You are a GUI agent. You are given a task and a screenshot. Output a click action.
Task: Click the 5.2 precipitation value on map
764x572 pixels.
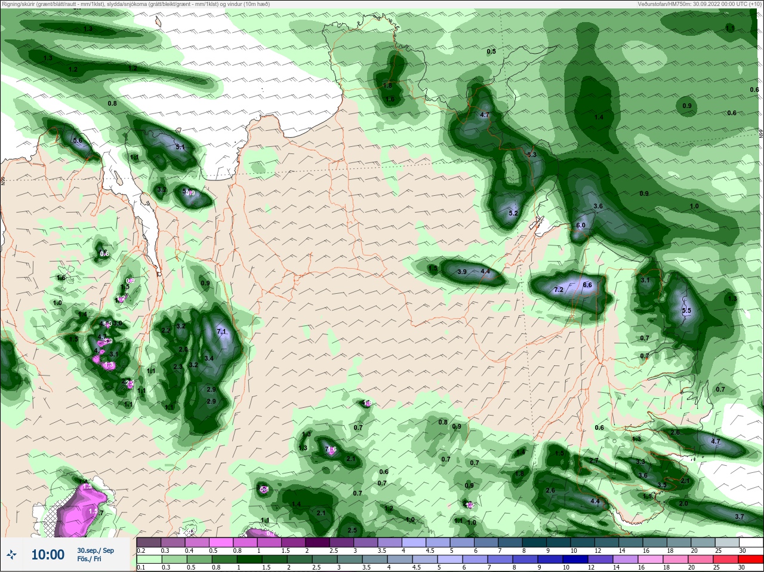pos(513,213)
